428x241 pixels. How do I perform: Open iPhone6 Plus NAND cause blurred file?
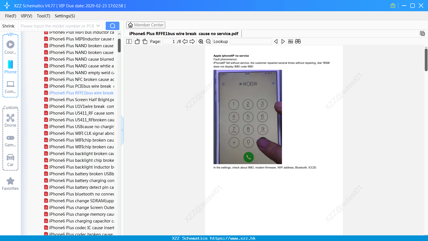pos(79,59)
